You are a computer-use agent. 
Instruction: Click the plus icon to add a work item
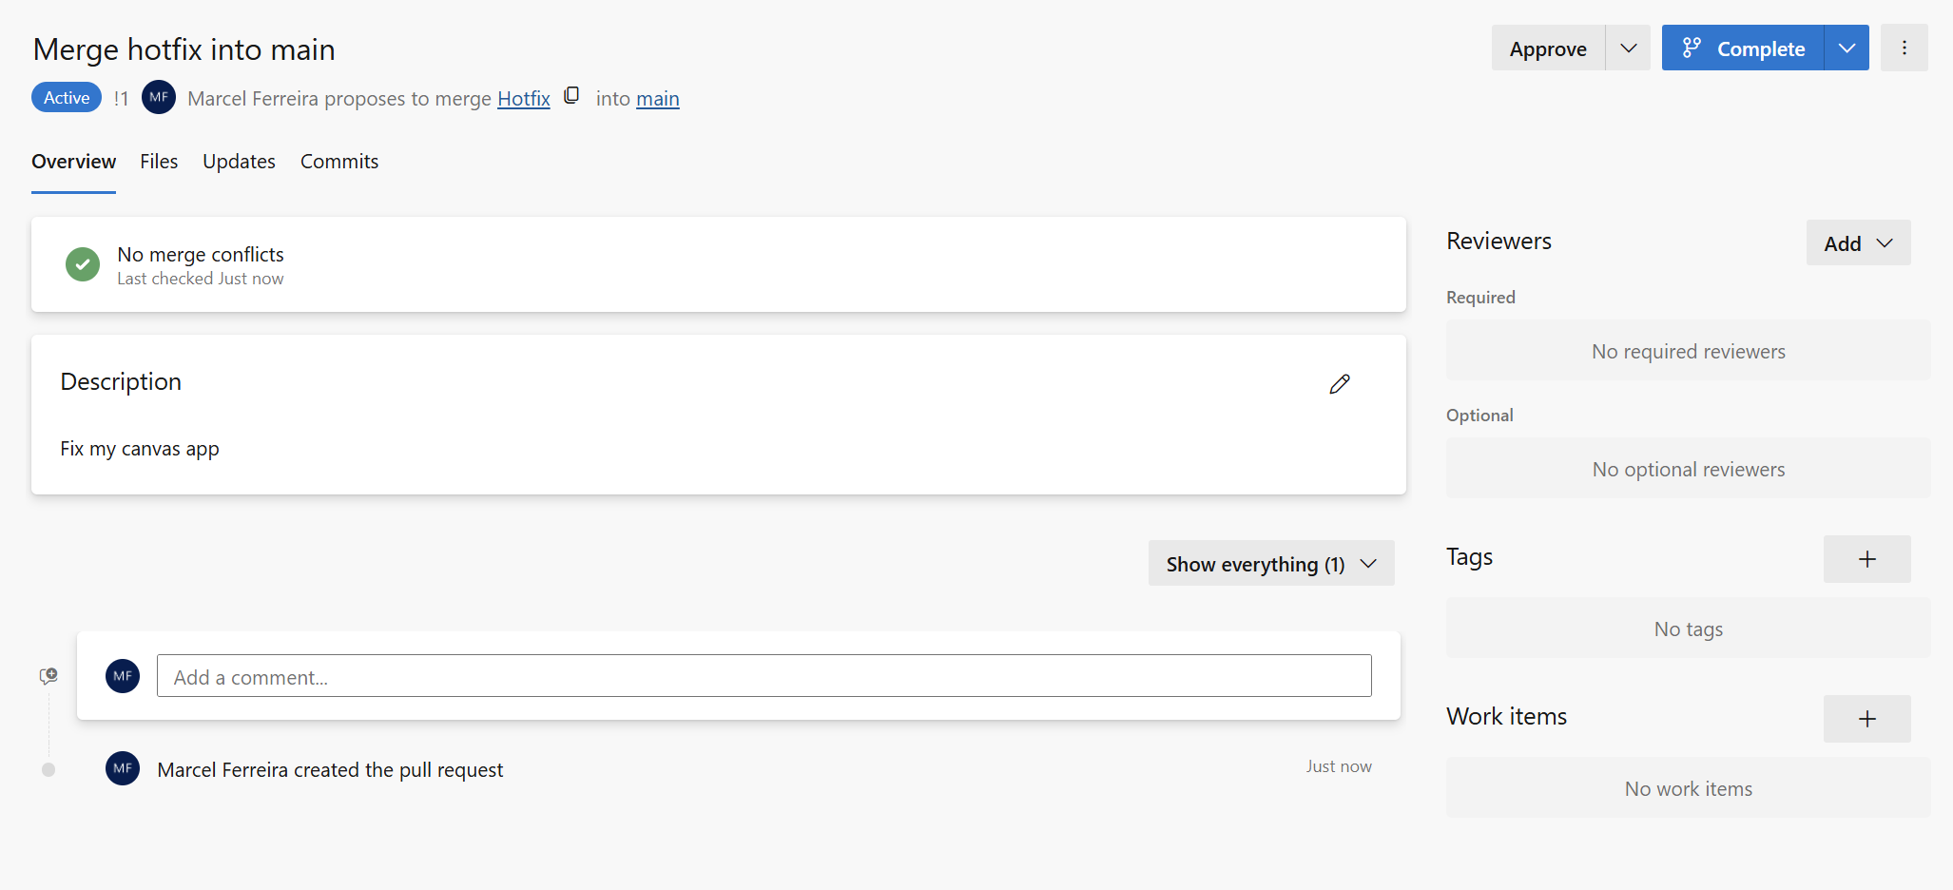[1866, 719]
